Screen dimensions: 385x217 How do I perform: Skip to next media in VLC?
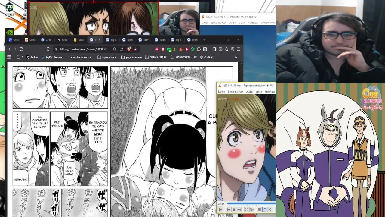click(x=239, y=209)
